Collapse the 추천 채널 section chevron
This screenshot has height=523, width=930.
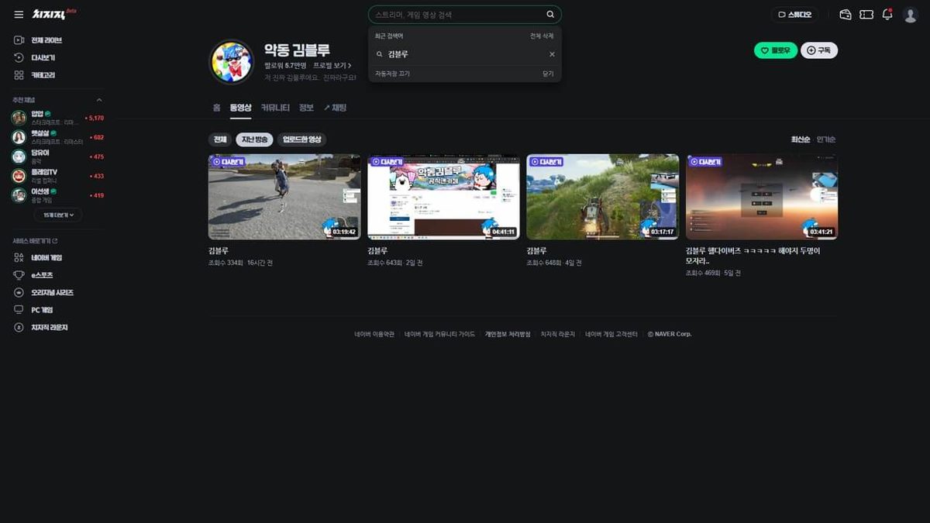pyautogui.click(x=98, y=100)
